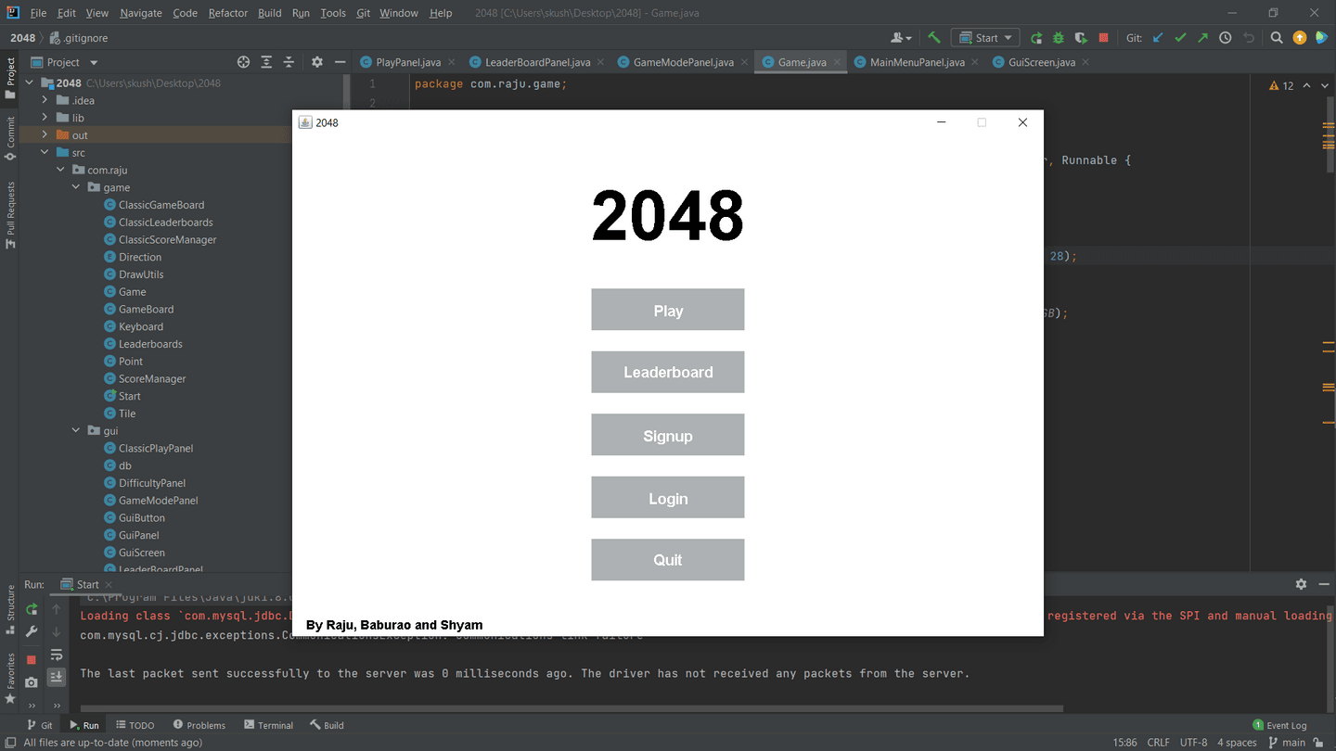Open the Refactor menu
Viewport: 1336px width, 751px height.
pyautogui.click(x=228, y=13)
